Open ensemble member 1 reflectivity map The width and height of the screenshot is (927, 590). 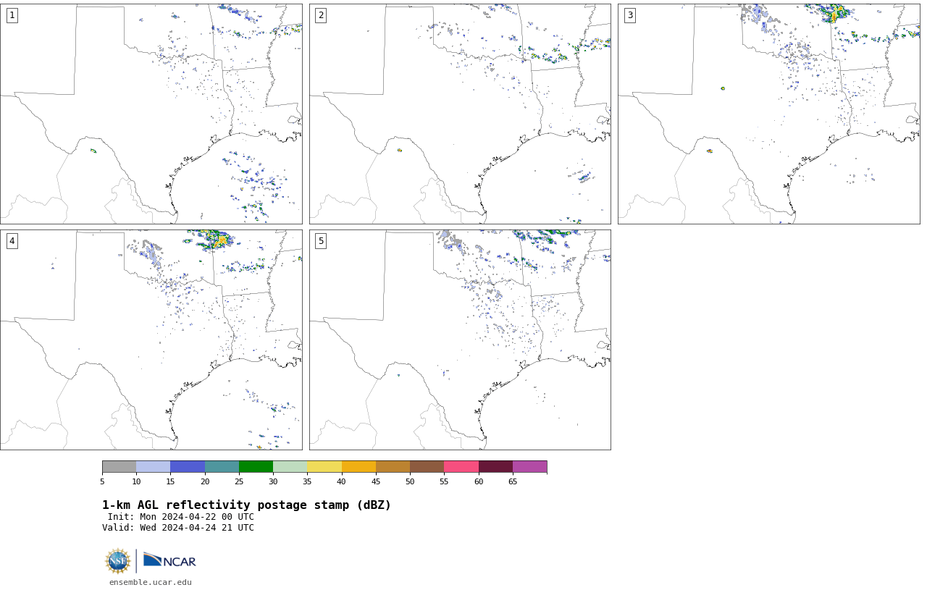151,114
